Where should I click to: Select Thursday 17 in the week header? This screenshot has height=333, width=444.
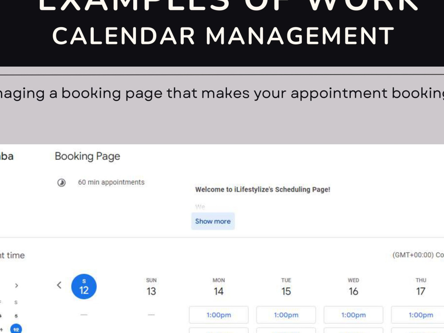tap(421, 287)
